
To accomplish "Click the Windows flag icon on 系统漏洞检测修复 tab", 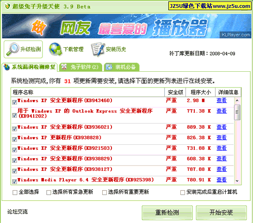I will coord(6,67).
